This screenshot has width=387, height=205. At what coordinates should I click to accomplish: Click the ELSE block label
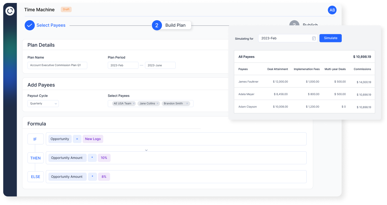coord(36,177)
